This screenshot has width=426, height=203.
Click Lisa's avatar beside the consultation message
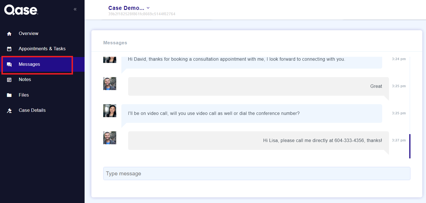(110, 60)
